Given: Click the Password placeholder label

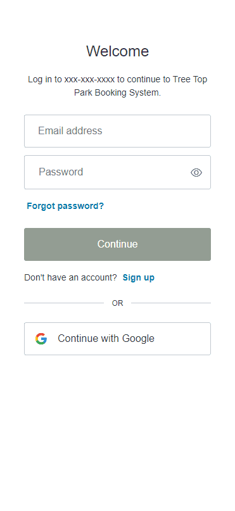Looking at the screenshot, I should (x=61, y=172).
